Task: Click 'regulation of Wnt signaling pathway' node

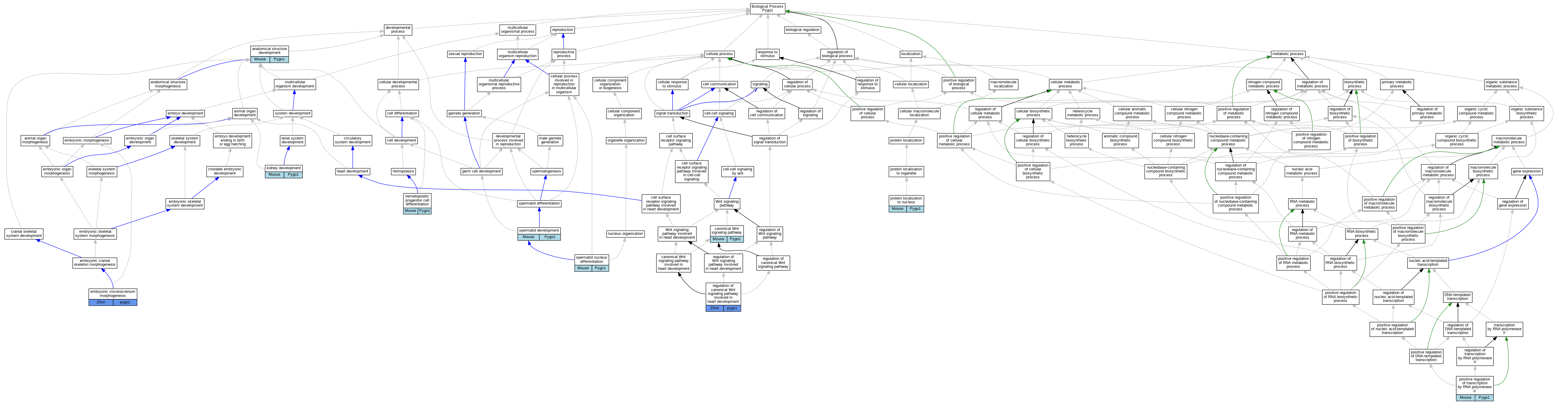Action: click(x=769, y=234)
